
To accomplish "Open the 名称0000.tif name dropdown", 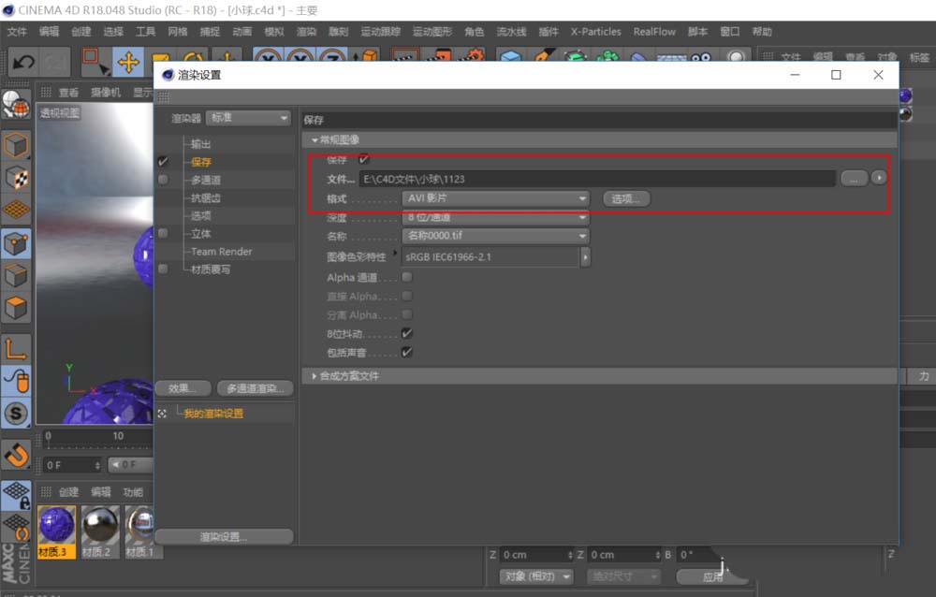I will 495,236.
